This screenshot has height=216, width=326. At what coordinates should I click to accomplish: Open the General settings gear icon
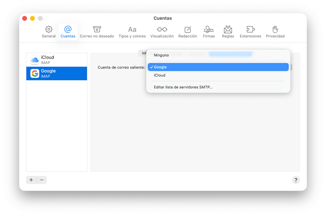pos(49,29)
